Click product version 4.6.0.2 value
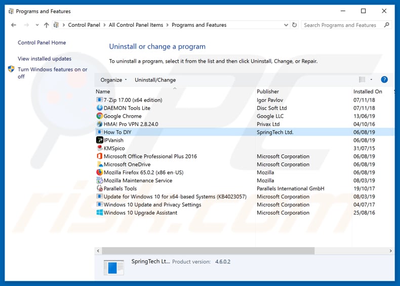 point(223,262)
